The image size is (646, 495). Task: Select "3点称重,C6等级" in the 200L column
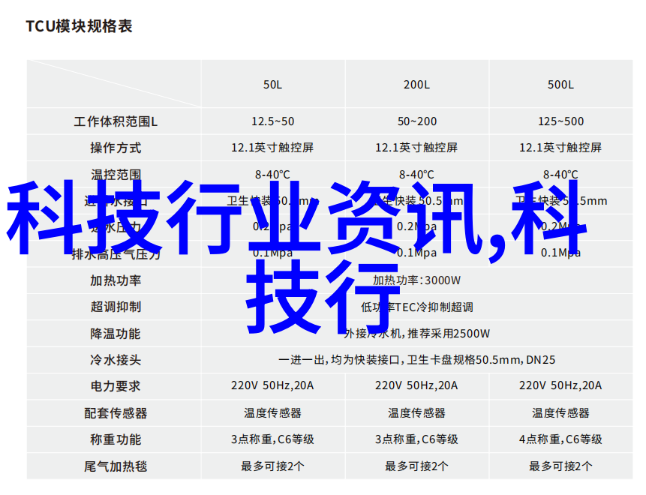click(416, 439)
